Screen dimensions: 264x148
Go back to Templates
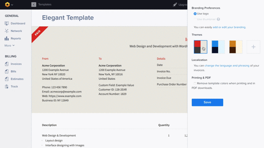45,5
